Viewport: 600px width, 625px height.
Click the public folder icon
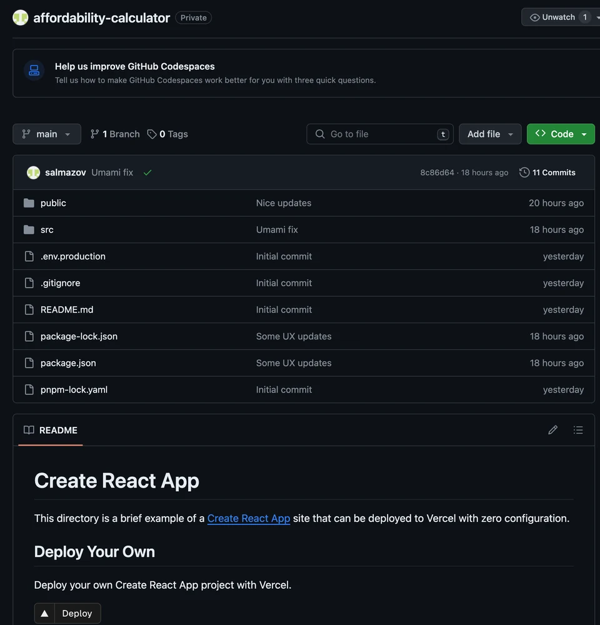tap(29, 203)
